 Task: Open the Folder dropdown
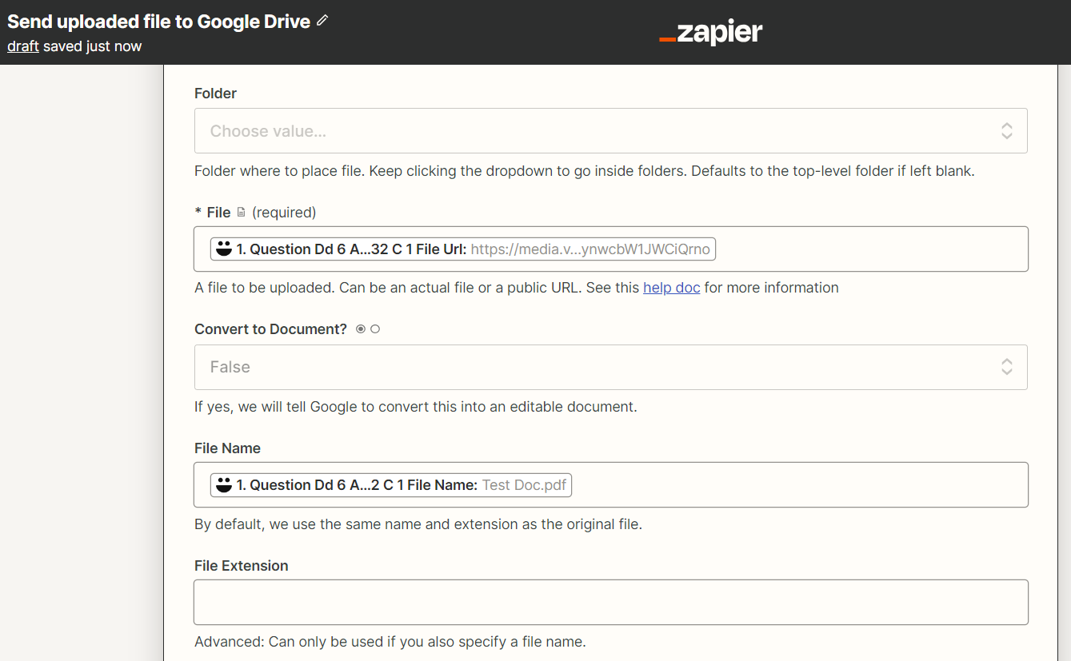(610, 131)
